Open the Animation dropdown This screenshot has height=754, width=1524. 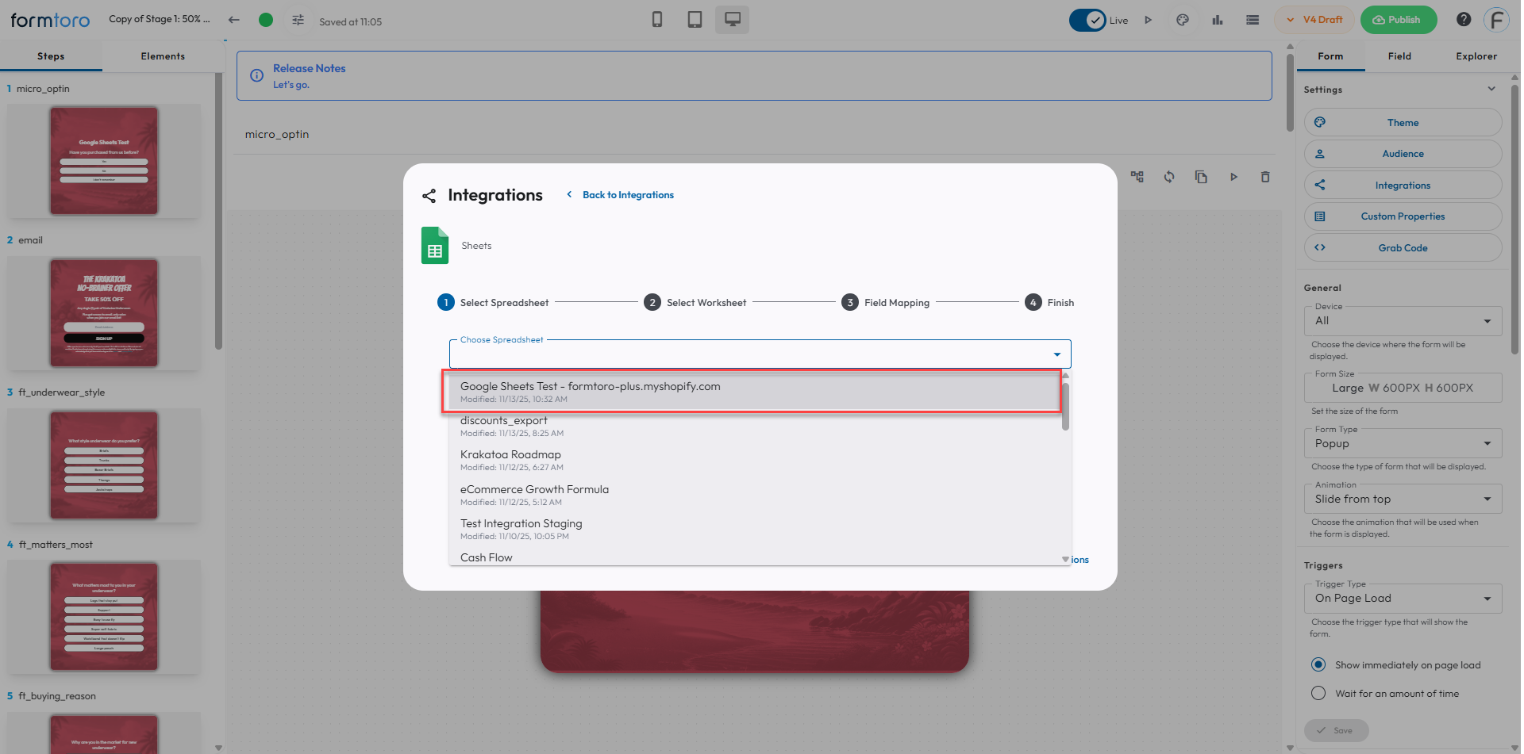pyautogui.click(x=1403, y=499)
